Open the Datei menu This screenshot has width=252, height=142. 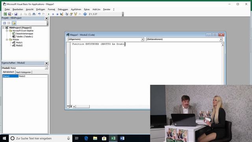7,9
